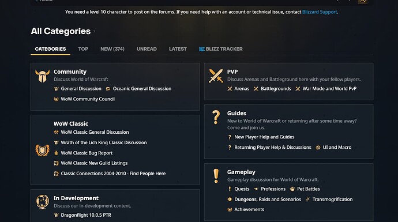The width and height of the screenshot is (398, 222).
Task: Select the Guides question mark icon
Action: click(216, 117)
